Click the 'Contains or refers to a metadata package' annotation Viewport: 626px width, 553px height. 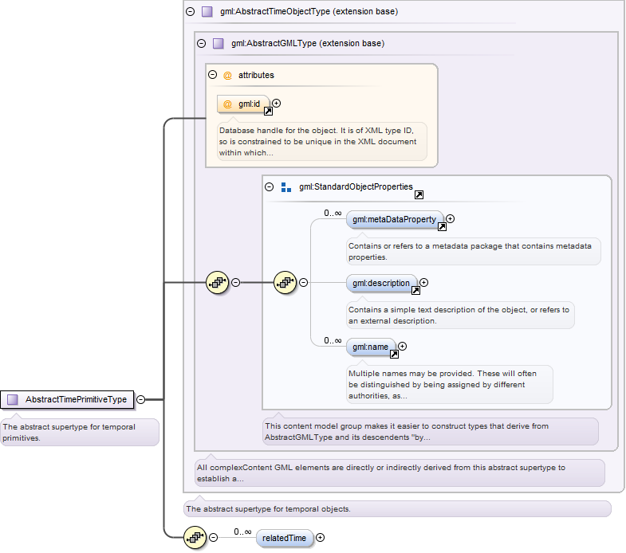(473, 252)
